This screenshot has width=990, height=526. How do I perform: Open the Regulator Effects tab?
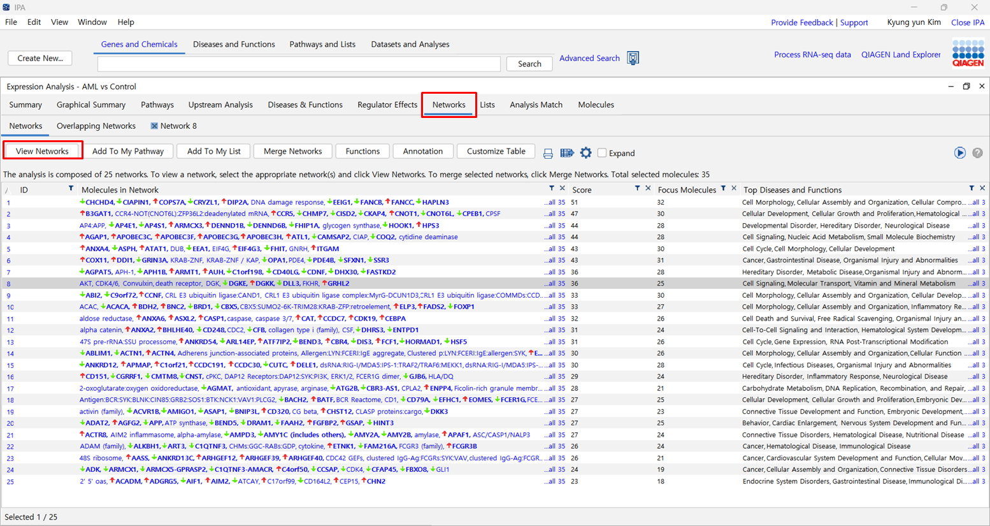pyautogui.click(x=387, y=105)
